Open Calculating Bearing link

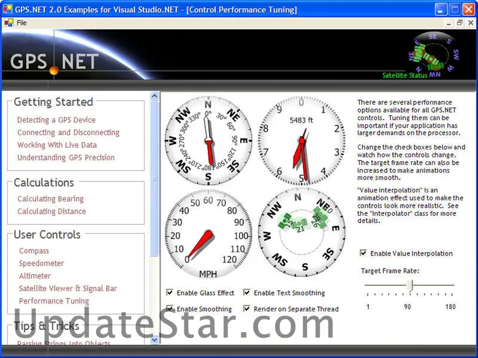click(50, 199)
